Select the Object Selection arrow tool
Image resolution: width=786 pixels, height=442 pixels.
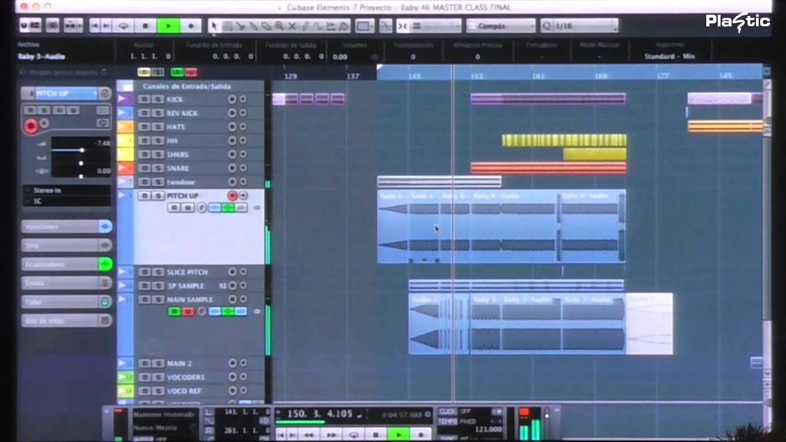click(x=214, y=26)
